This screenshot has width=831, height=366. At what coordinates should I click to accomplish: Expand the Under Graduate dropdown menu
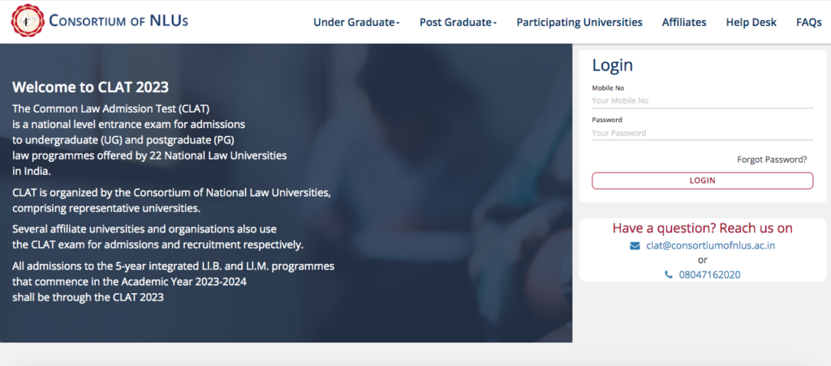(x=356, y=23)
